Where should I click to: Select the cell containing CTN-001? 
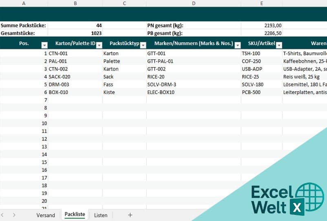pos(75,53)
